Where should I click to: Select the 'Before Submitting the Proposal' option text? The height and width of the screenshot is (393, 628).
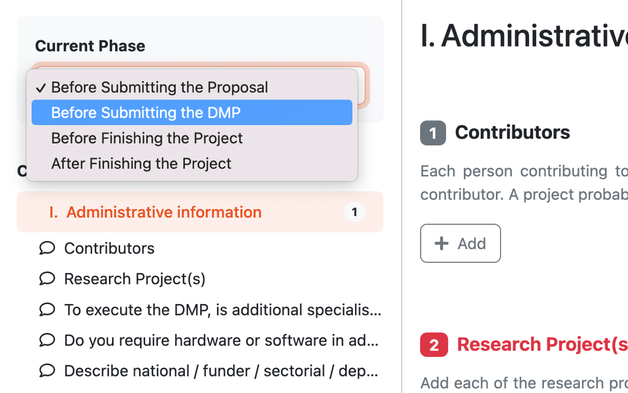(x=160, y=87)
